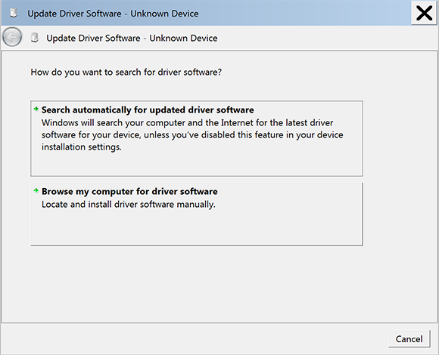Choose Search automatically for updated driver software

tap(148, 110)
